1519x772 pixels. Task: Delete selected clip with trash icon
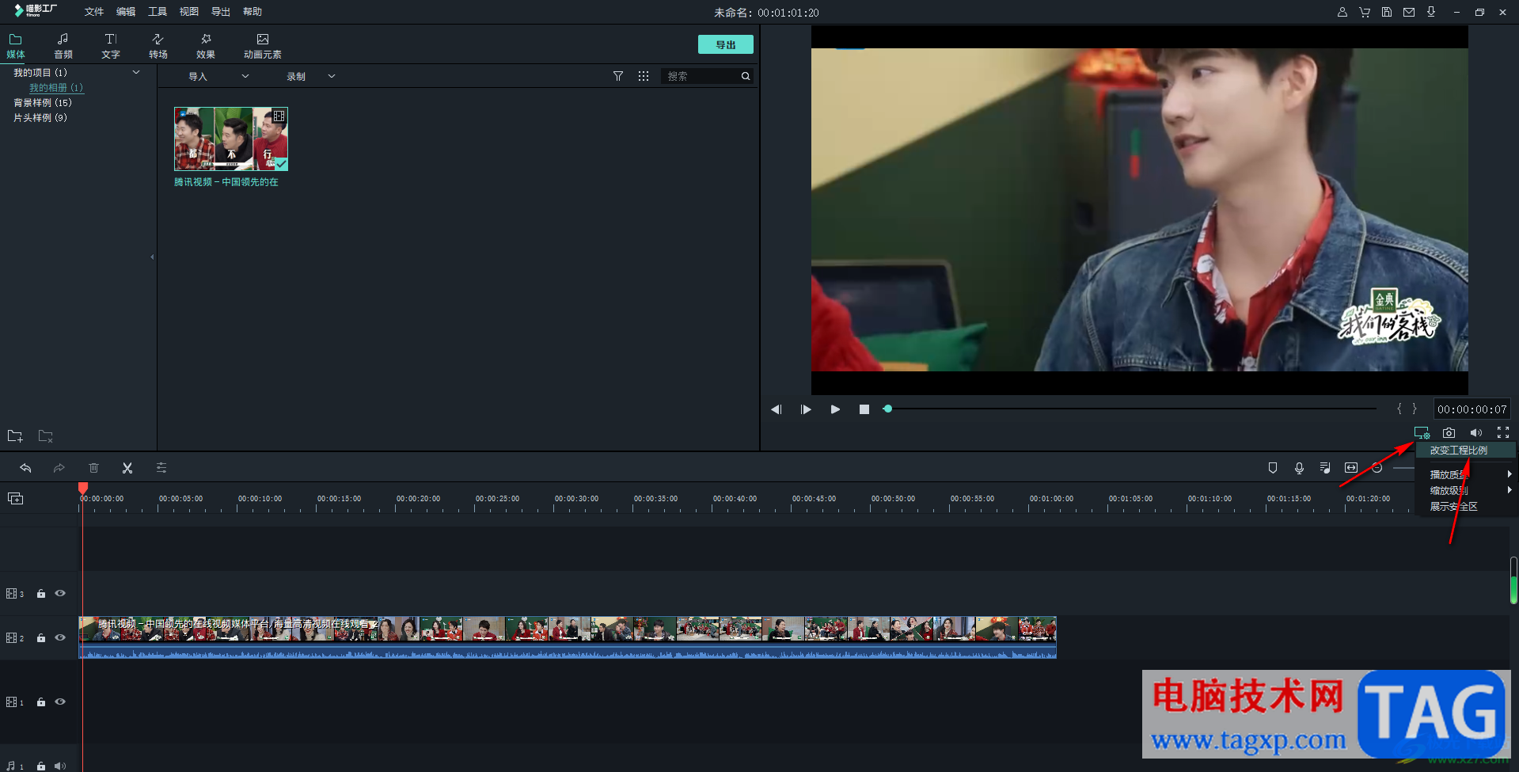coord(93,468)
